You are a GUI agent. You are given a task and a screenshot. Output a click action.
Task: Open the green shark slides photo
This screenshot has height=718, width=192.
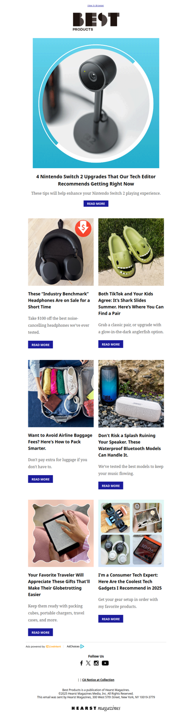click(131, 252)
